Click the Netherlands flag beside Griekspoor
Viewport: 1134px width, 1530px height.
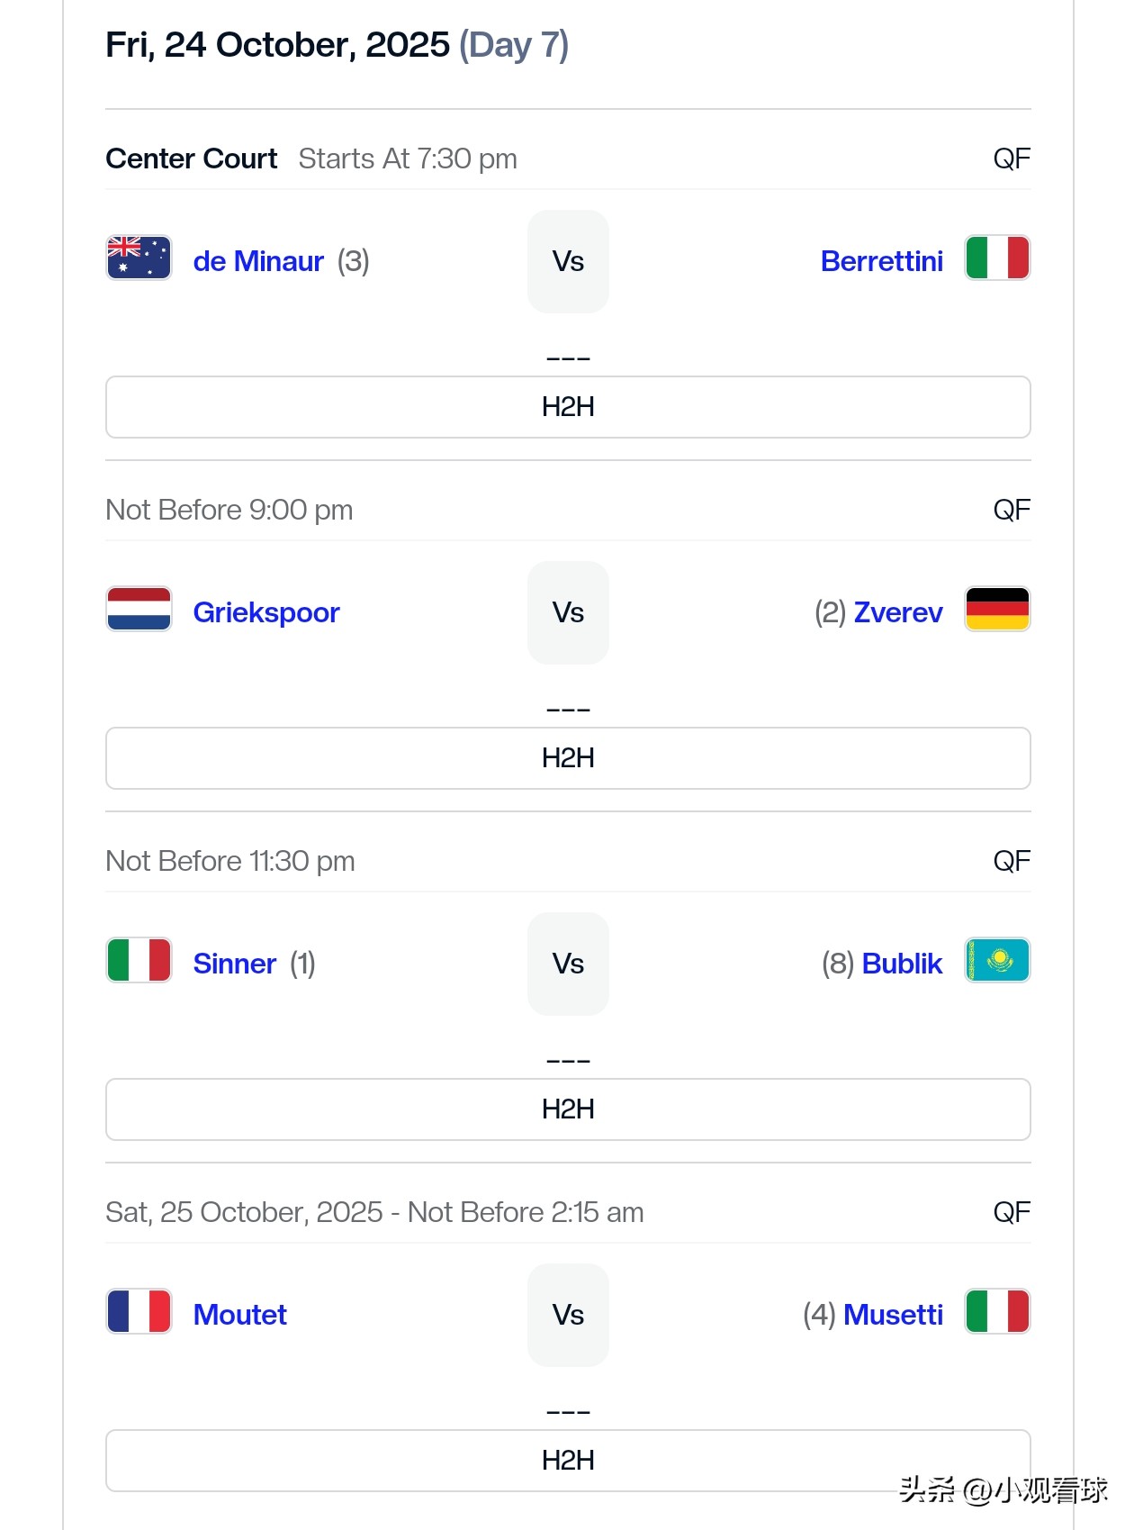[x=139, y=610]
